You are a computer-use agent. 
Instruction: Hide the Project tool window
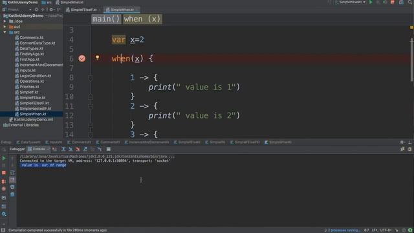(x=59, y=10)
